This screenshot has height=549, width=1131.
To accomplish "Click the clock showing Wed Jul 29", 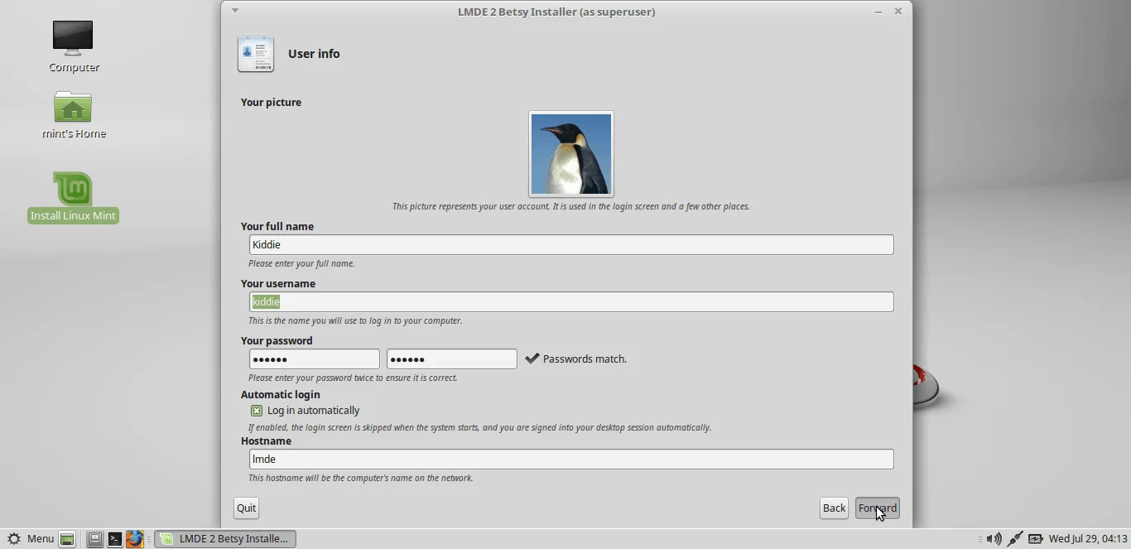I will tap(1088, 539).
